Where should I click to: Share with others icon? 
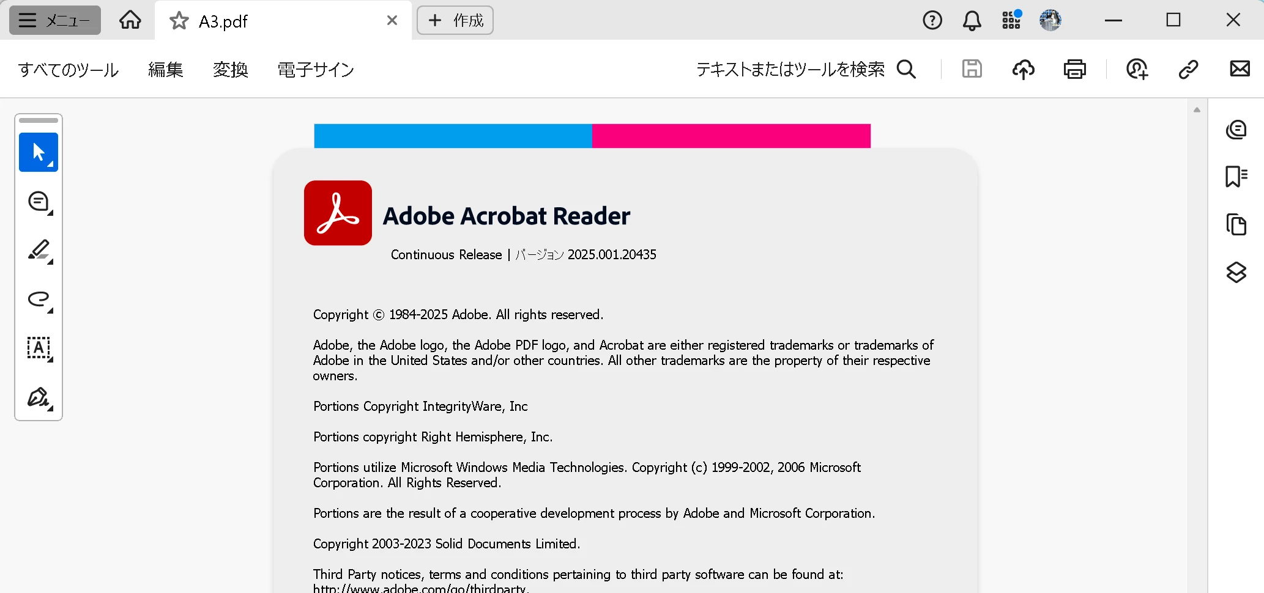coord(1137,70)
